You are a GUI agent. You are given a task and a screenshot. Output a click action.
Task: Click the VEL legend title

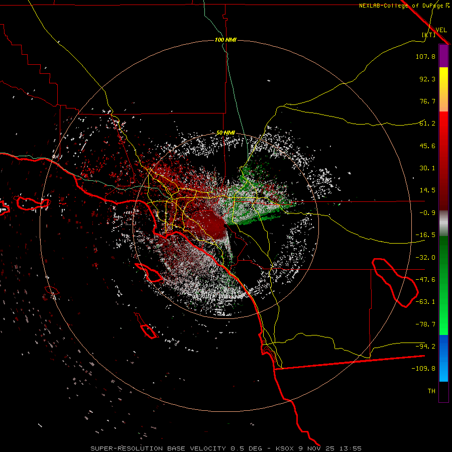[441, 30]
